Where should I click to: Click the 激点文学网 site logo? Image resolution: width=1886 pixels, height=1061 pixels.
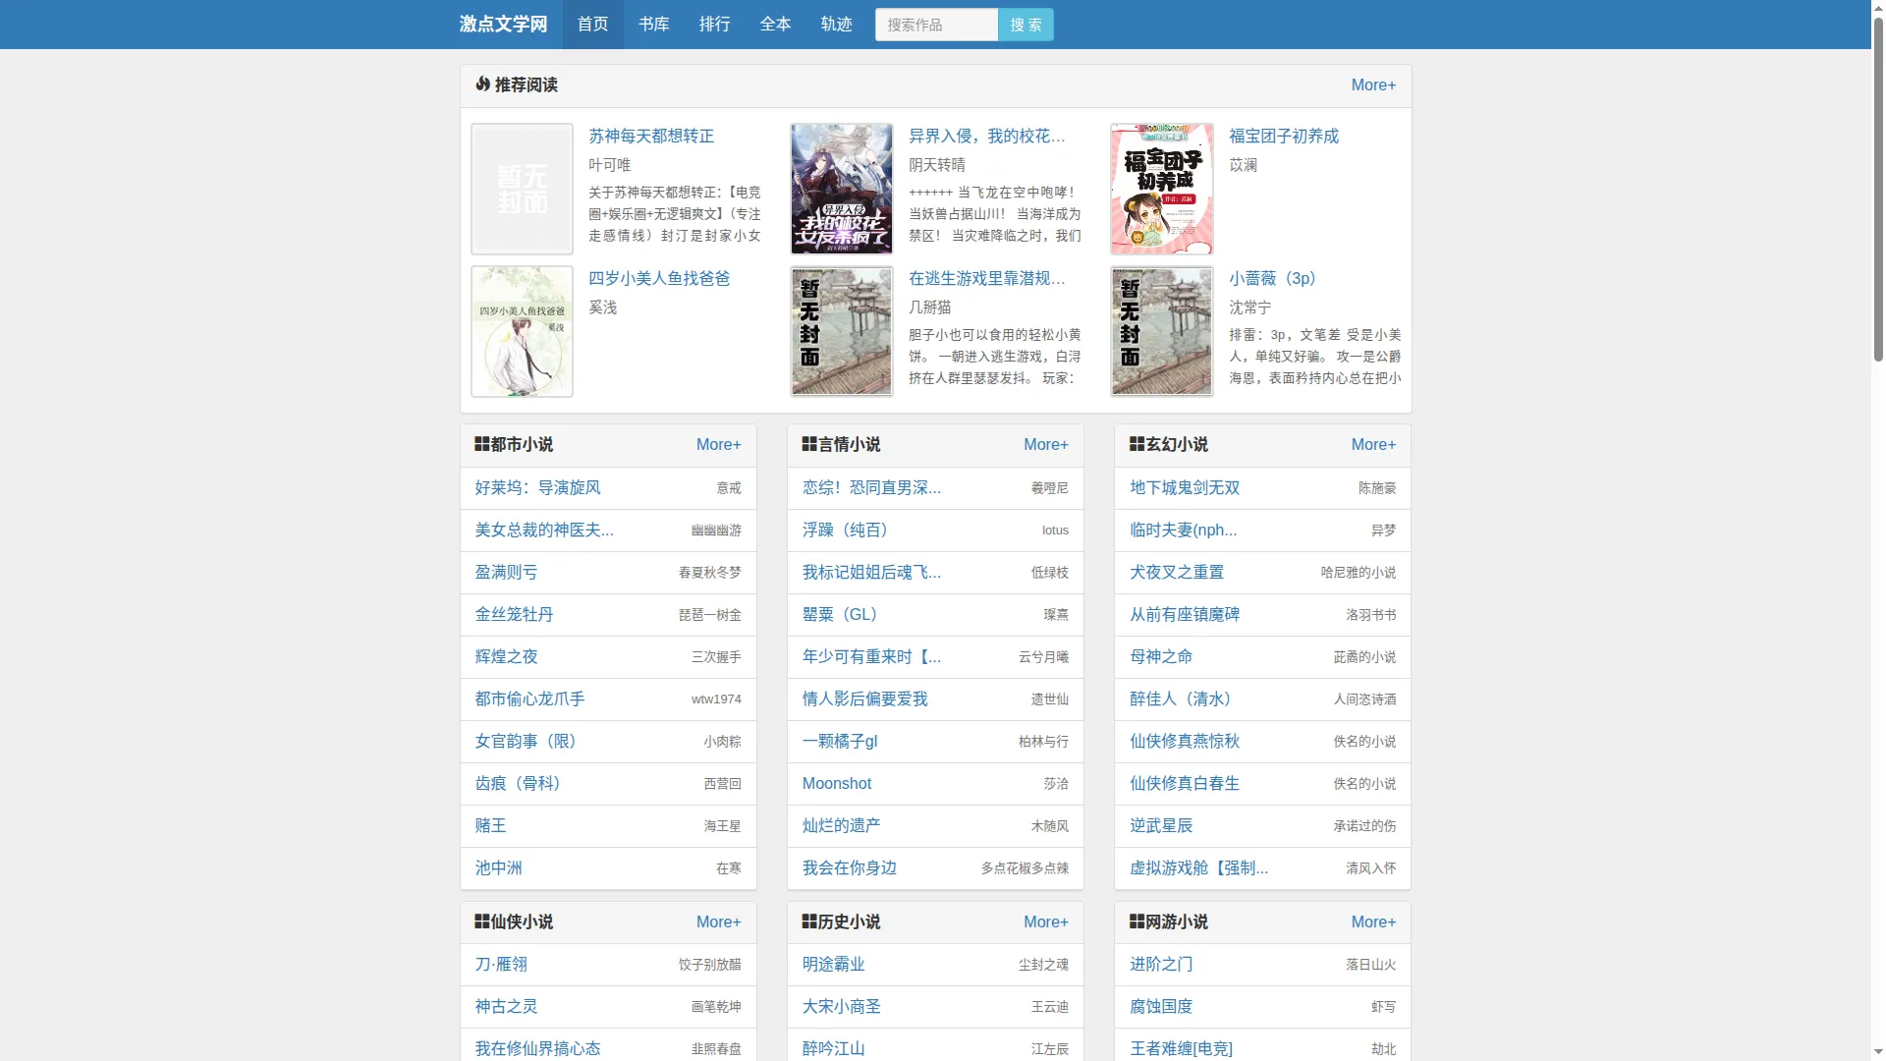click(503, 24)
